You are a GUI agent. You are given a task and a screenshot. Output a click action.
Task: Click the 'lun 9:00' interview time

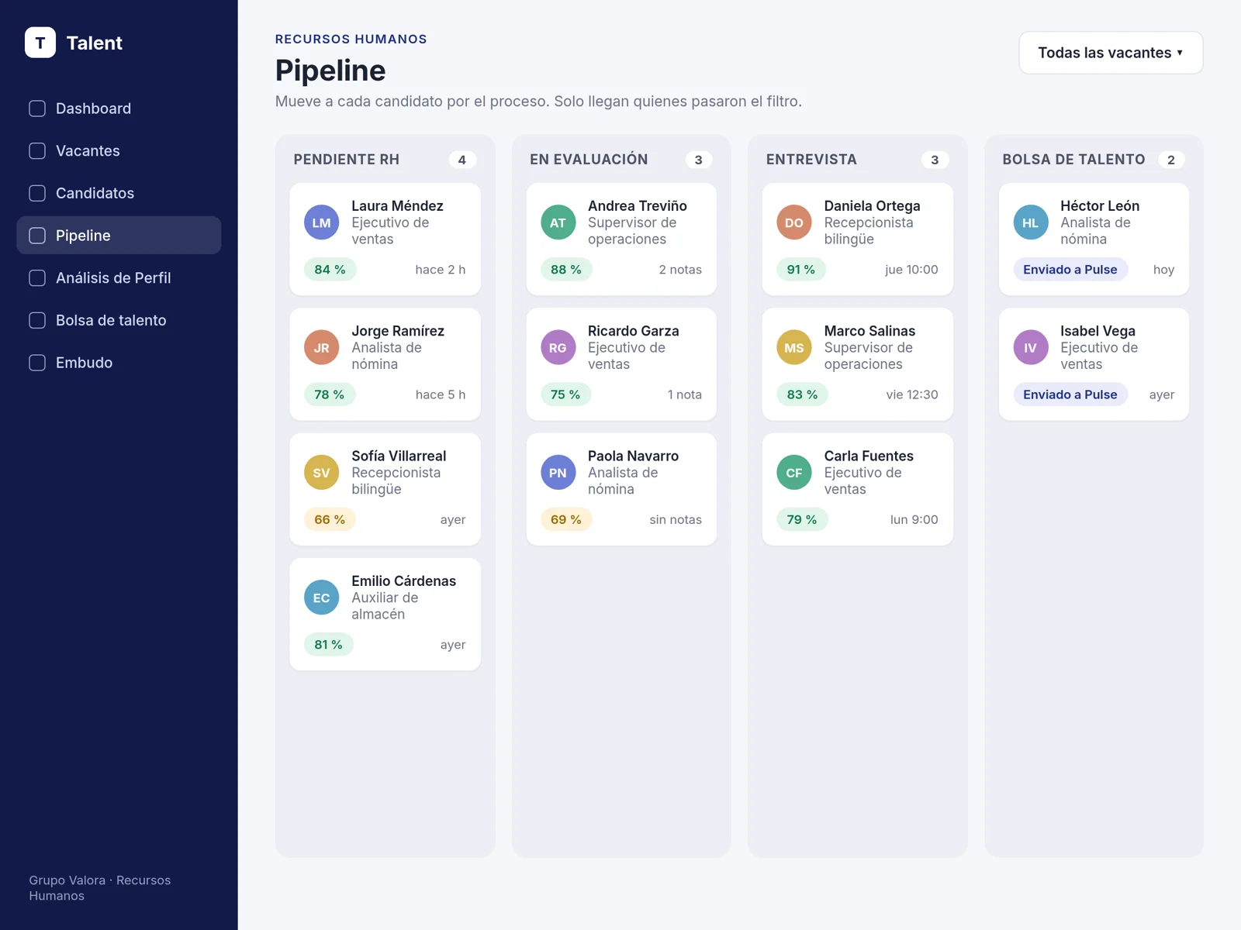914,519
